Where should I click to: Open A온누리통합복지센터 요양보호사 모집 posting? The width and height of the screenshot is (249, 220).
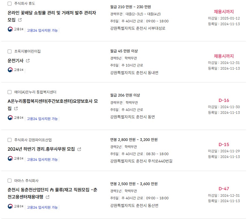coord(53,105)
